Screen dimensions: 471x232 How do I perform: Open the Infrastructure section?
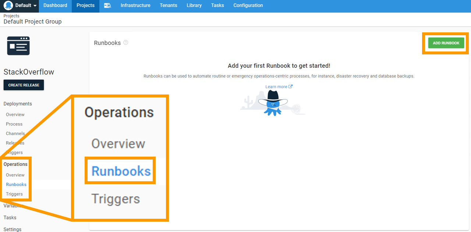pyautogui.click(x=135, y=6)
